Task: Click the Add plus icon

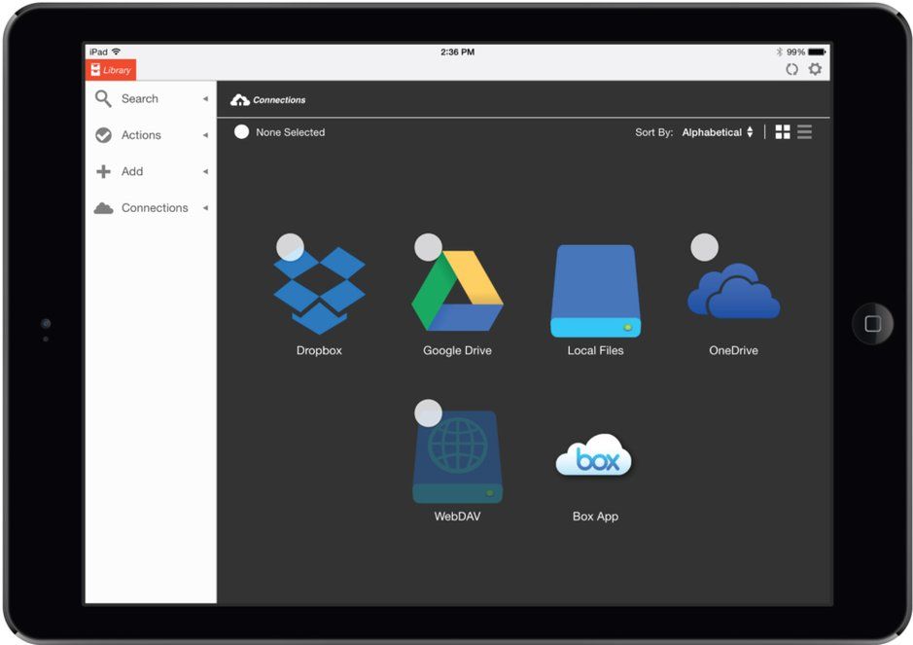Action: click(x=104, y=171)
